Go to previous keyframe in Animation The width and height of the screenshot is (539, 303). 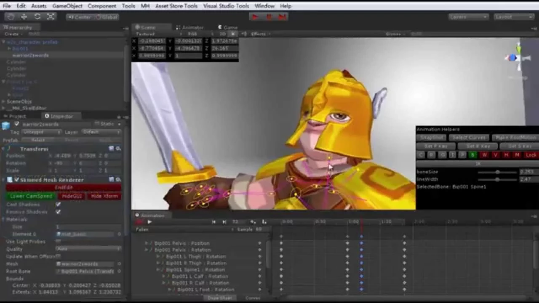(213, 222)
